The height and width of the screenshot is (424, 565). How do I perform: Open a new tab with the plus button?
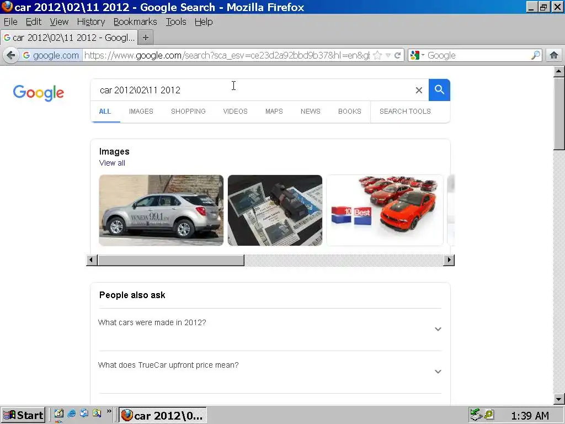[x=146, y=38]
